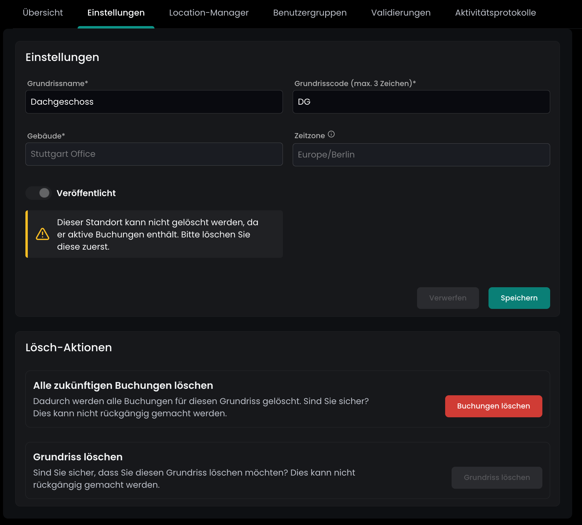Open the Location-Manager tab
Image resolution: width=582 pixels, height=525 pixels.
click(209, 13)
